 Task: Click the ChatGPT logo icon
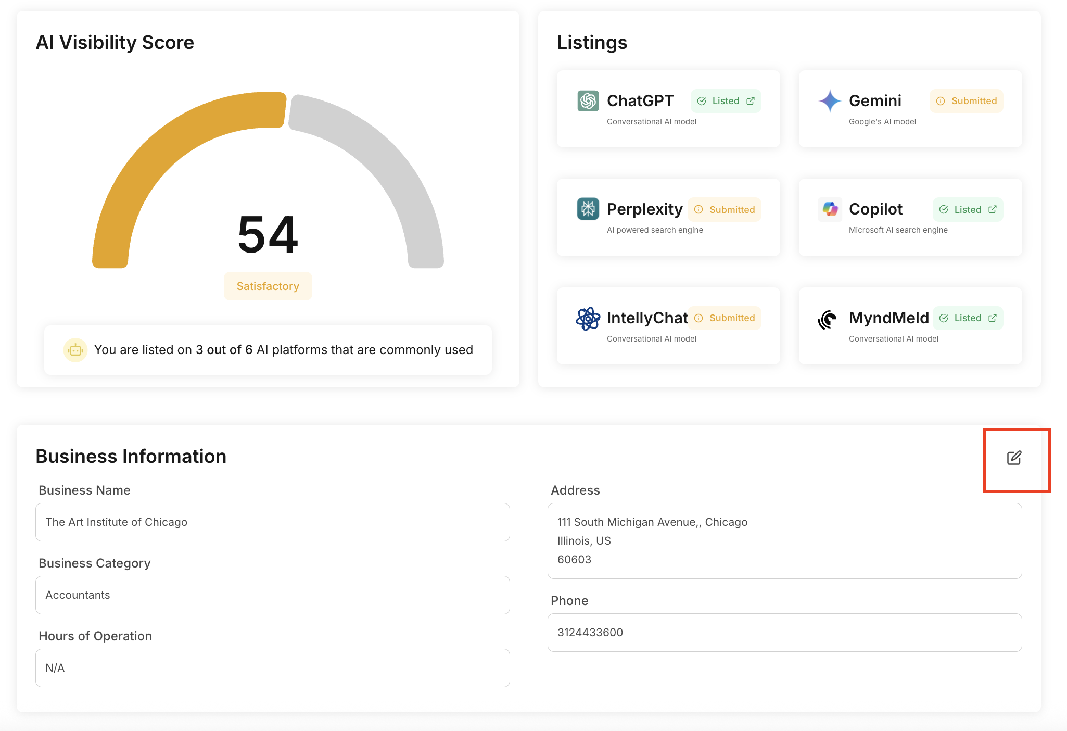pos(588,100)
